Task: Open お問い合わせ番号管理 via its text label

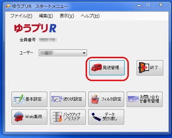Action: [x=150, y=99]
